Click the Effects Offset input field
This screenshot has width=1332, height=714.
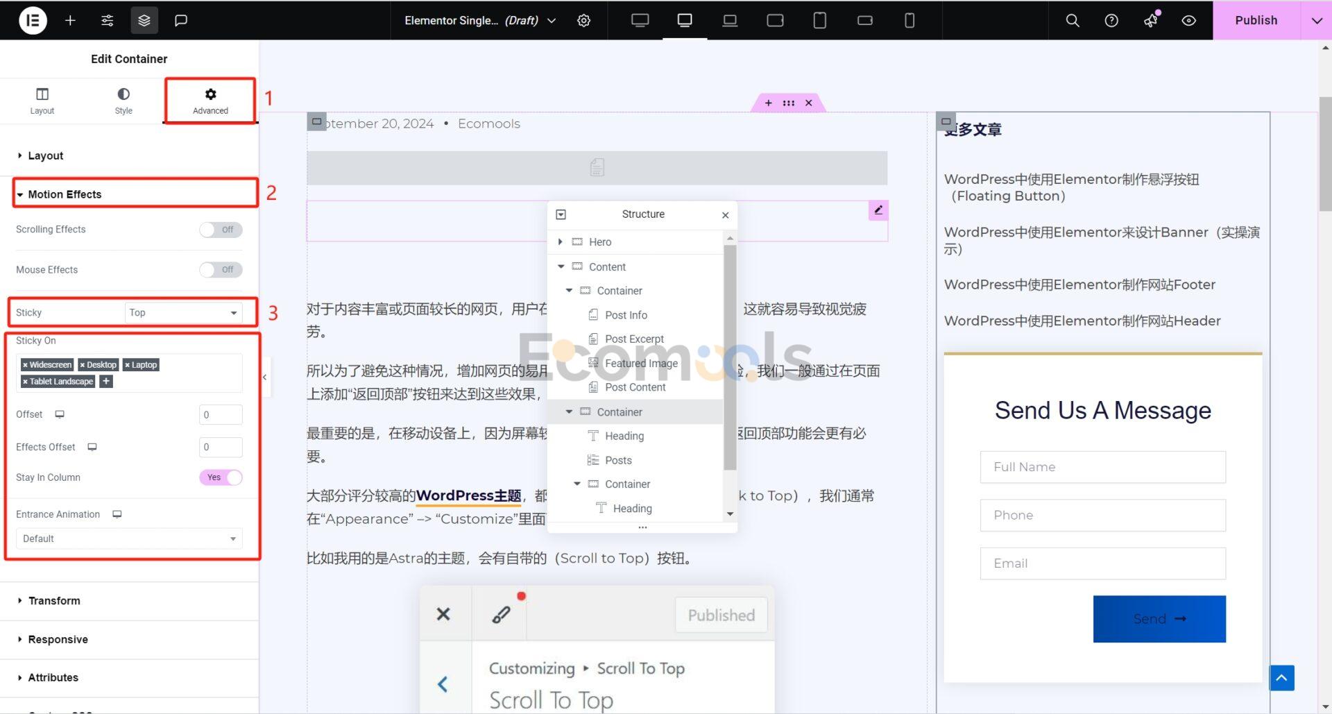point(221,447)
